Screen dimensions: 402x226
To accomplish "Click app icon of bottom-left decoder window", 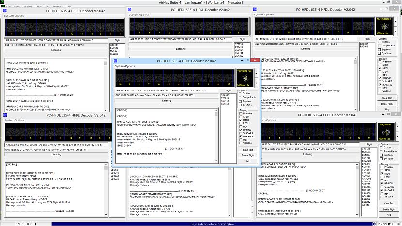I will [5, 115].
